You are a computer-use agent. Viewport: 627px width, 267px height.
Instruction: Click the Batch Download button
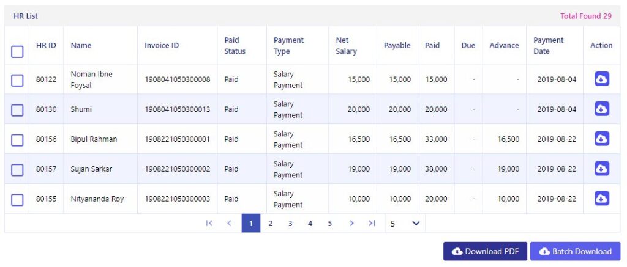coord(576,252)
